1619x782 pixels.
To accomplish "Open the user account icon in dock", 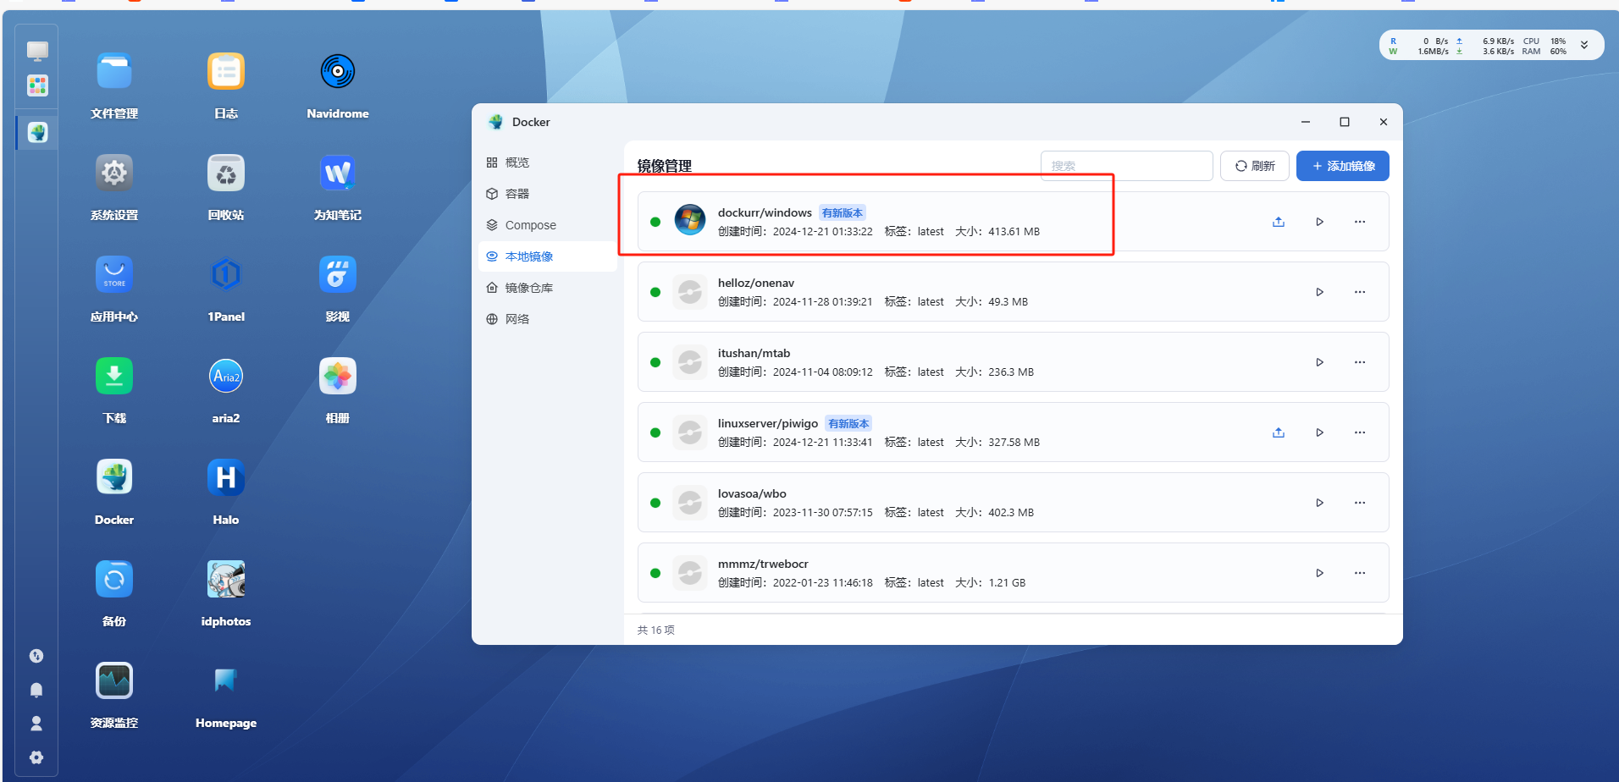I will coord(36,724).
